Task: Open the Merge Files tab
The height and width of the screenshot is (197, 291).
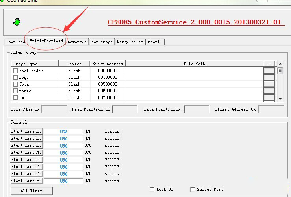Action: coord(130,42)
